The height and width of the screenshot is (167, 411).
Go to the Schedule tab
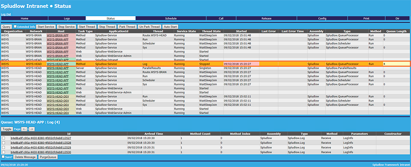(x=170, y=18)
